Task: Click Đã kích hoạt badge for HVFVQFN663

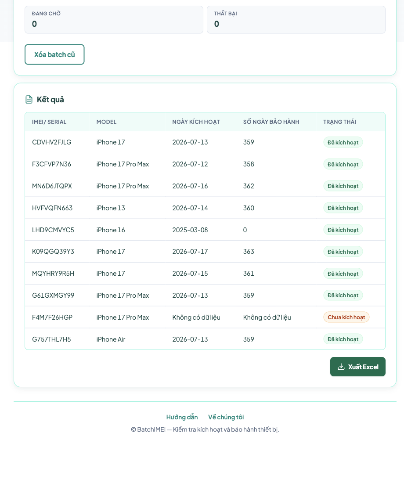Action: click(x=343, y=208)
